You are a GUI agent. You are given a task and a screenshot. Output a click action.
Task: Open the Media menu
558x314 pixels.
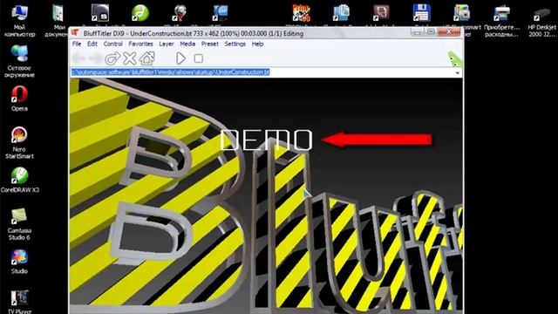pos(187,44)
